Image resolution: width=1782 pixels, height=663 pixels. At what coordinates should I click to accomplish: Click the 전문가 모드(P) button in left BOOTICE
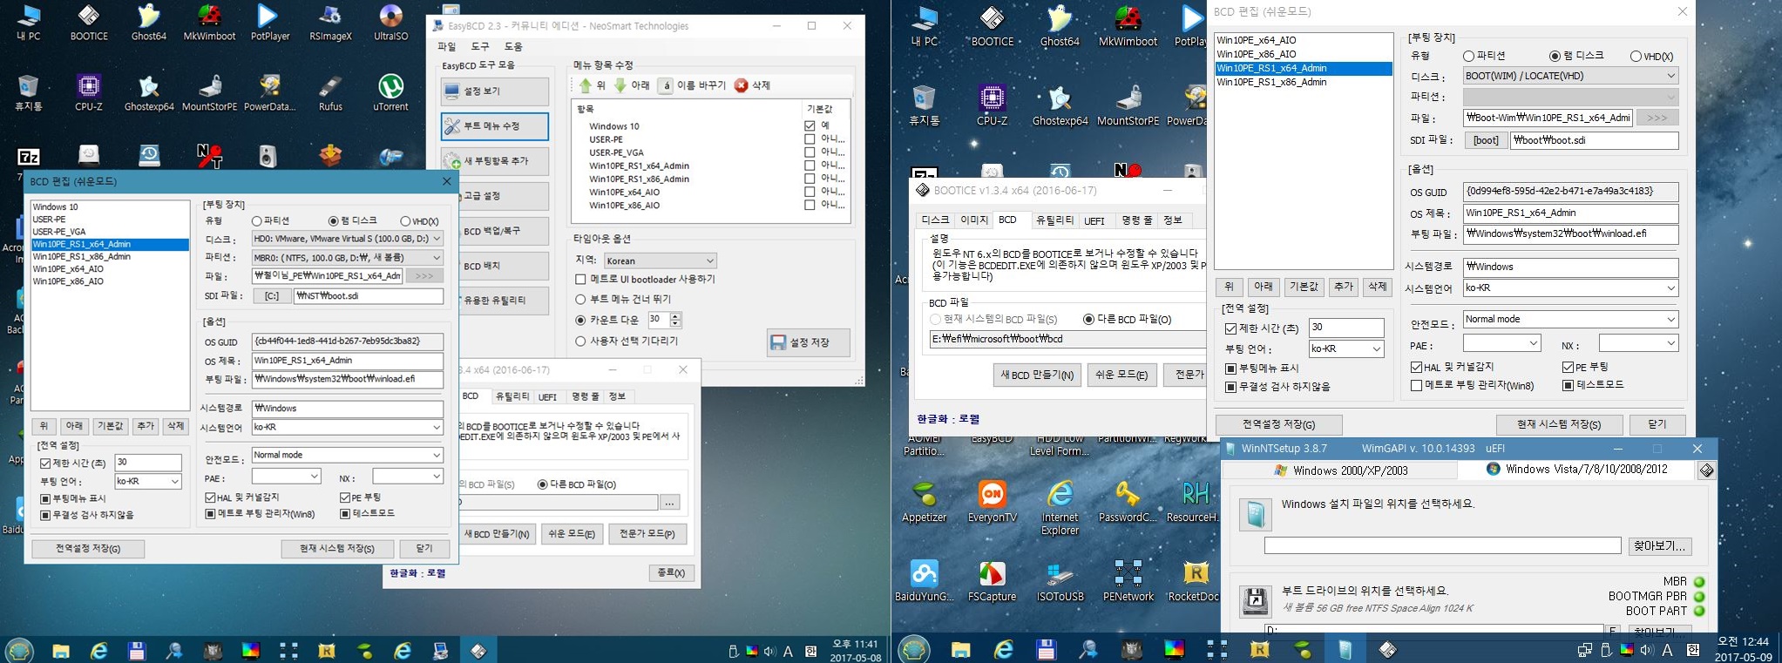[x=647, y=534]
